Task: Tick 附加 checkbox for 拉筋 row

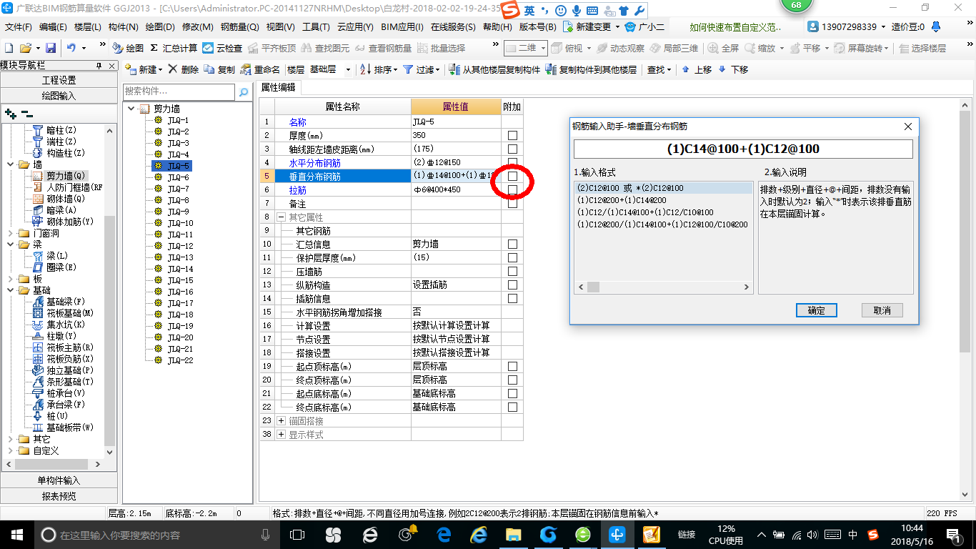Action: pos(512,189)
